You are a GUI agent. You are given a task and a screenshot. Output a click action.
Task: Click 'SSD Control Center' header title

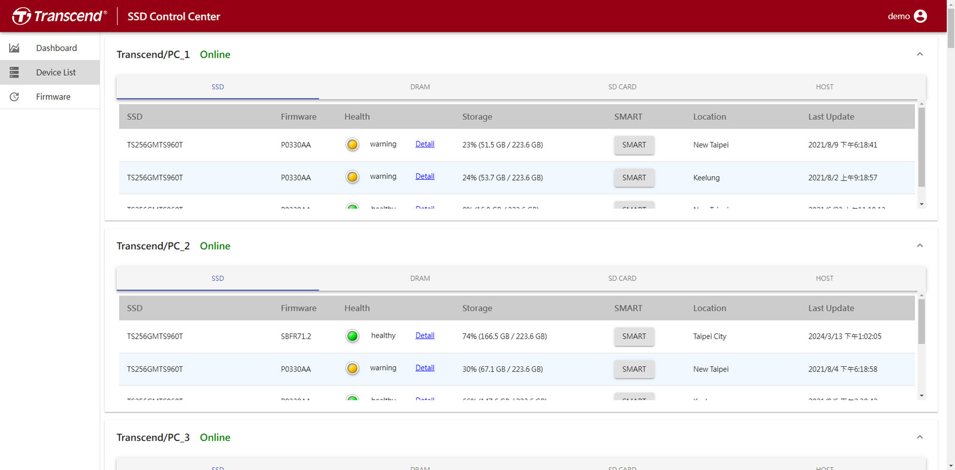point(174,17)
